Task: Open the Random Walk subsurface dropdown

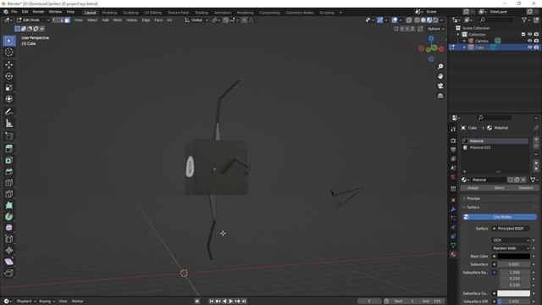Action: [x=511, y=248]
